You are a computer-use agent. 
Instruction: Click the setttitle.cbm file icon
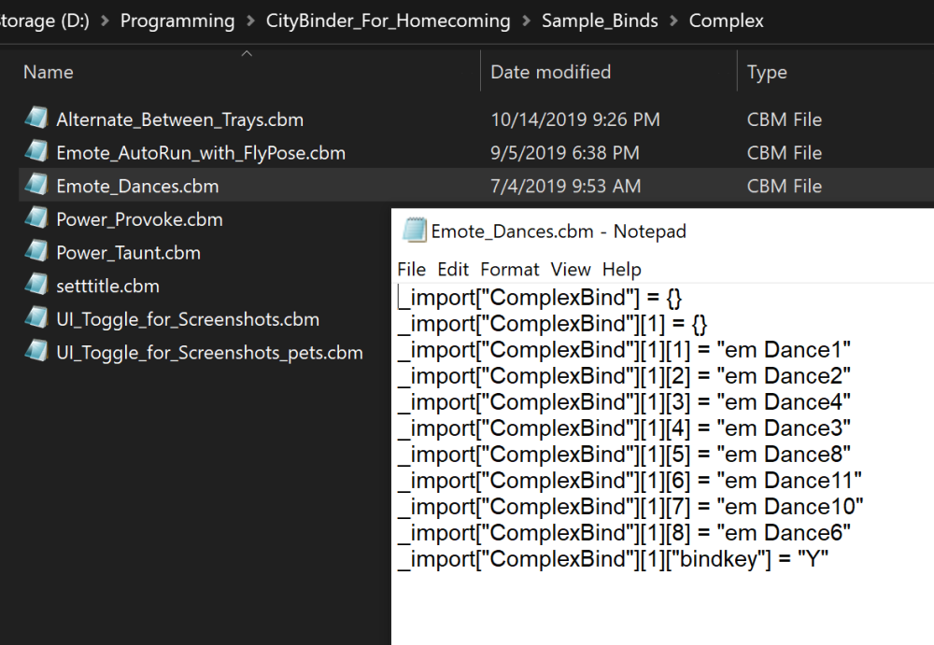coord(36,286)
